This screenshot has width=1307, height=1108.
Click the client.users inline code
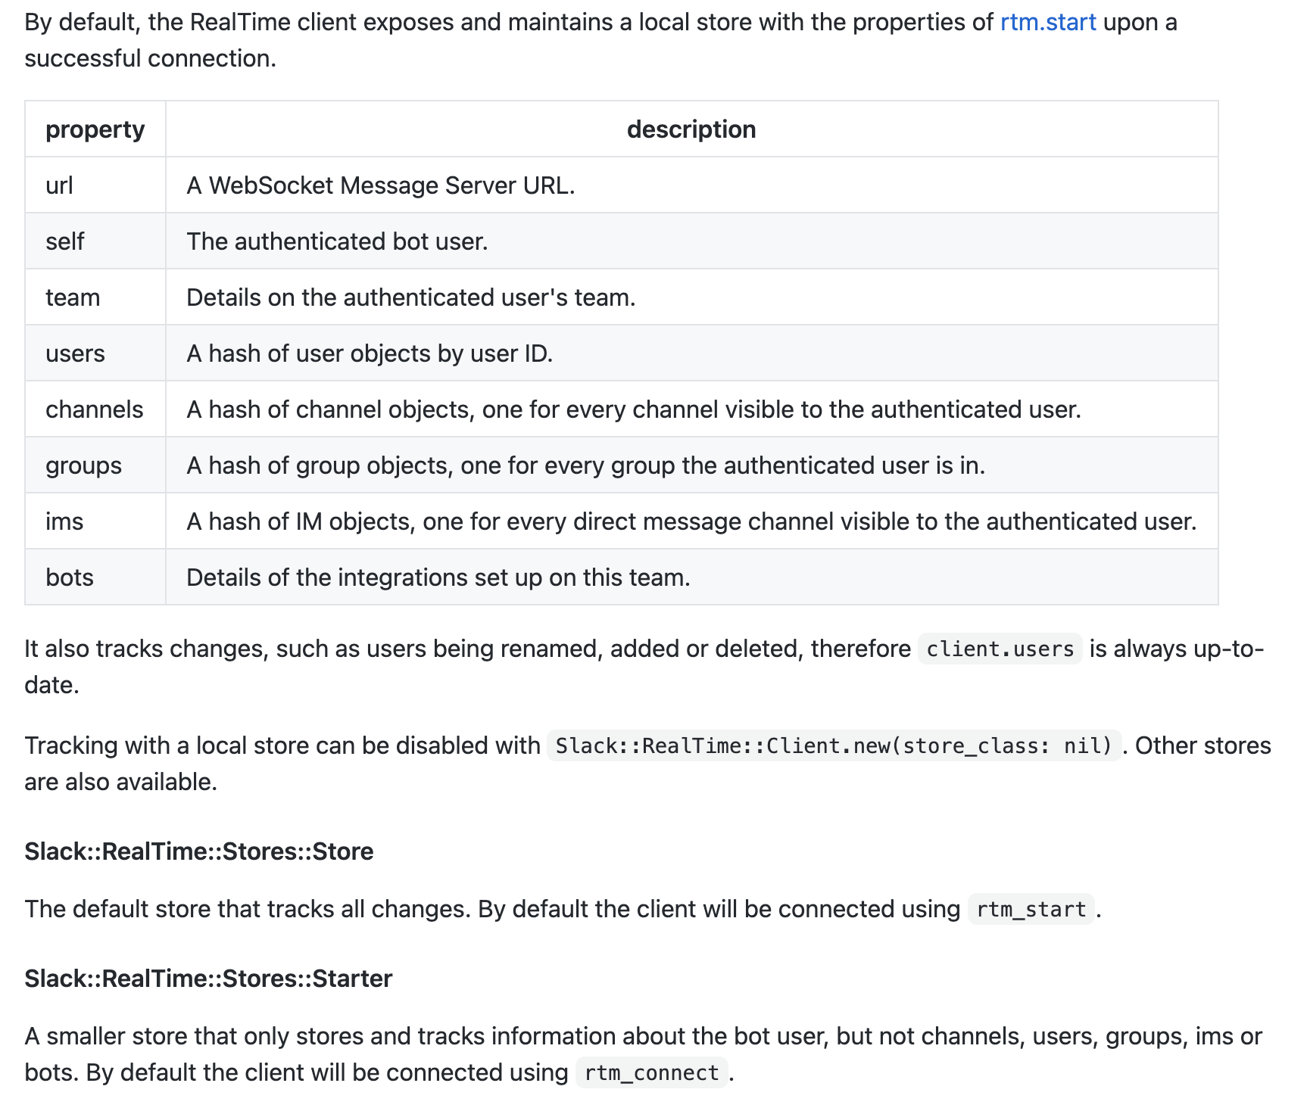pos(1000,649)
